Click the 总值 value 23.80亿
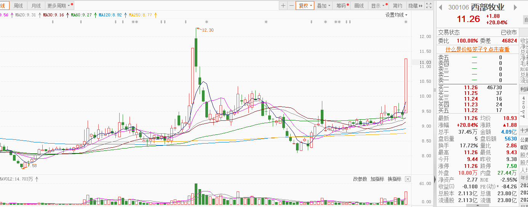This screenshot has width=528, height=207. 507,193
